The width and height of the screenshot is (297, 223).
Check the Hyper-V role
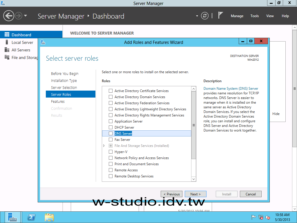[x=111, y=152]
